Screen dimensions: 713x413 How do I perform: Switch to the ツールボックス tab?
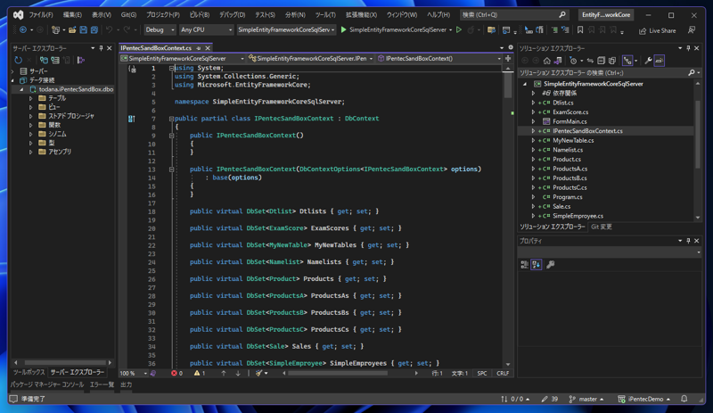[29, 372]
